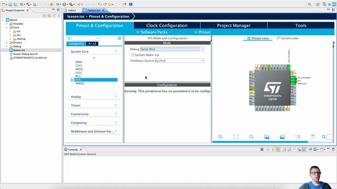The height and width of the screenshot is (189, 337).
Task: Click the magnifier icon in category search box
Action: click(69, 38)
